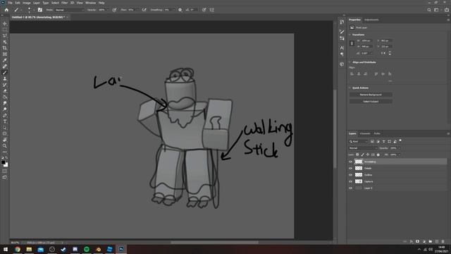Viewport: 451px width, 254px height.
Task: Delete layer using the trash icon
Action: tap(443, 241)
